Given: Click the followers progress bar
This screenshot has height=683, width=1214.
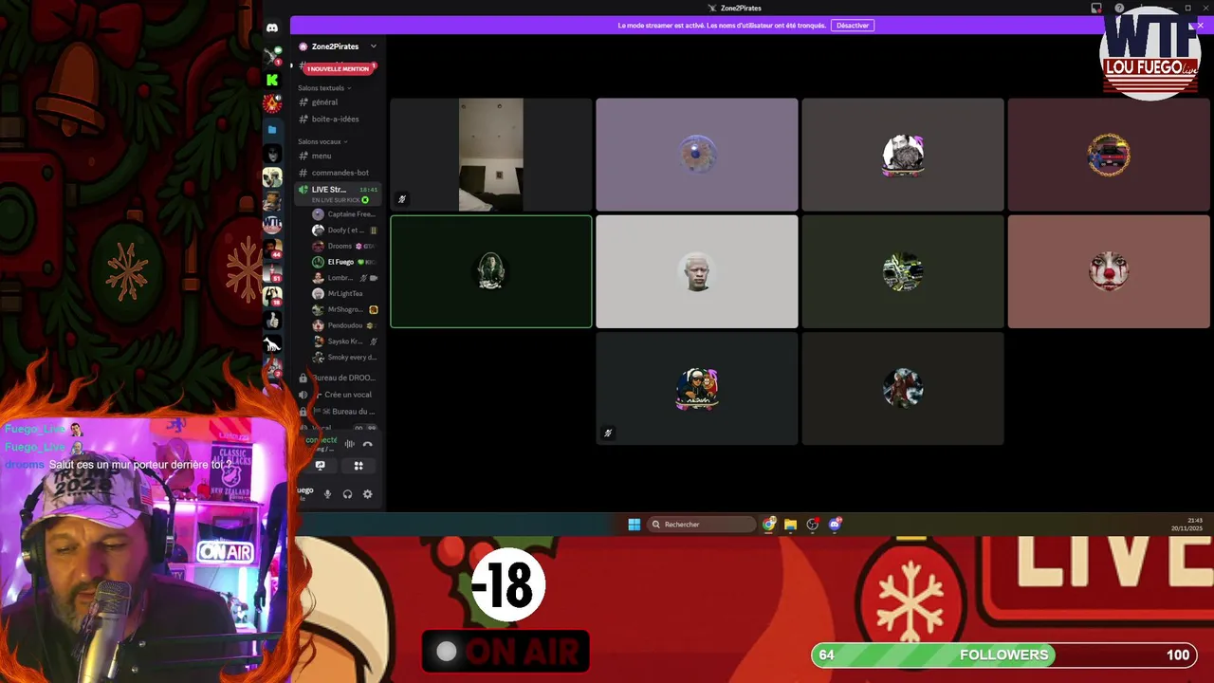Looking at the screenshot, I should tap(1003, 655).
